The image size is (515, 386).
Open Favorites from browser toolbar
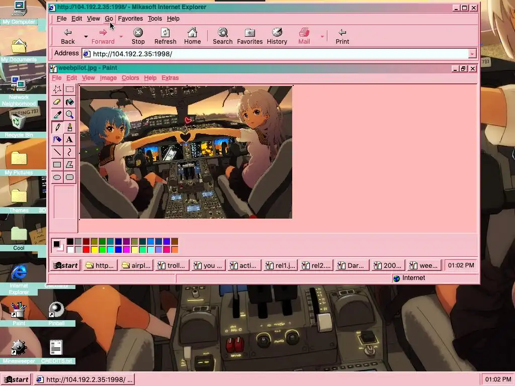pyautogui.click(x=250, y=36)
